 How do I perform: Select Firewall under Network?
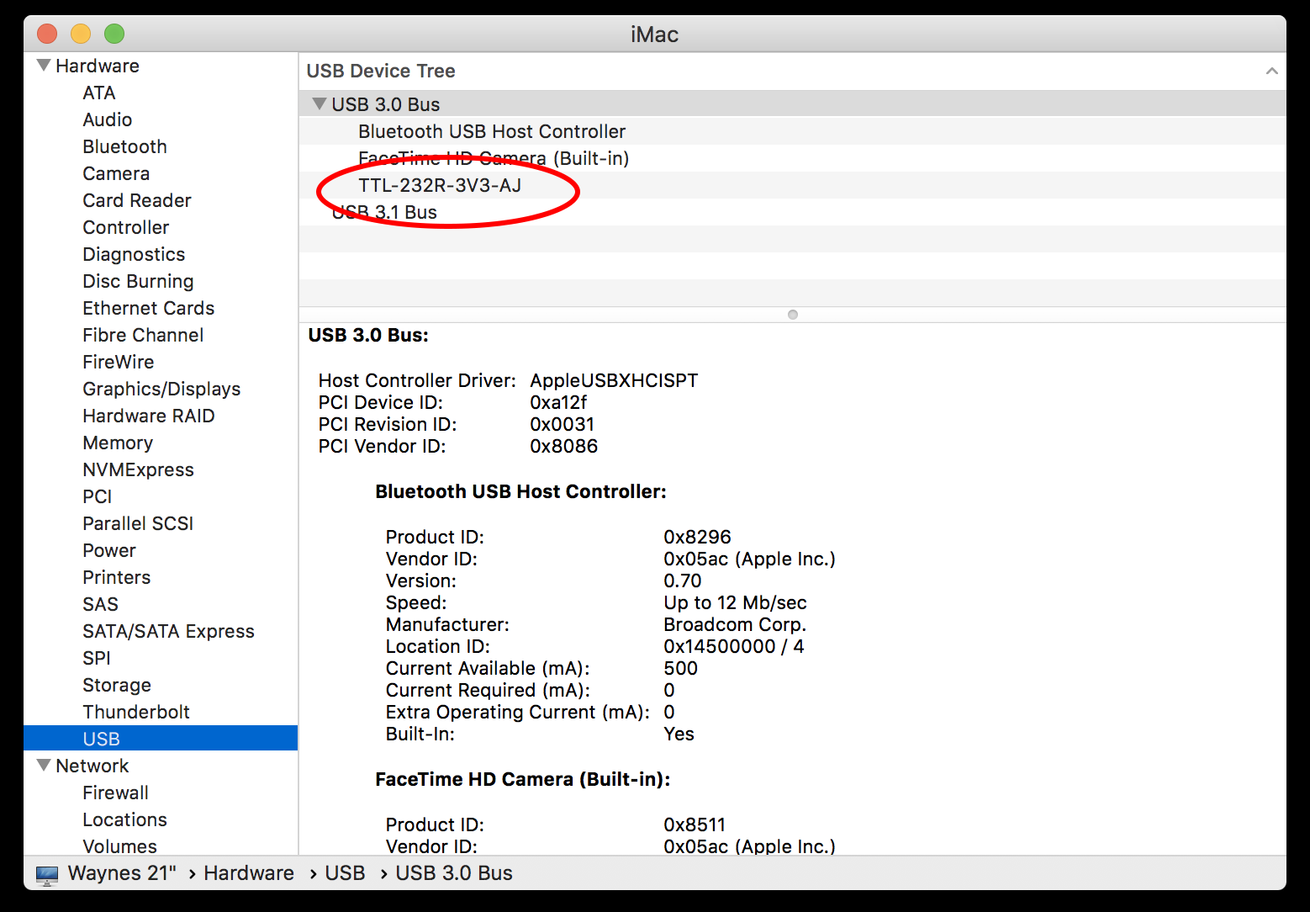[x=116, y=793]
